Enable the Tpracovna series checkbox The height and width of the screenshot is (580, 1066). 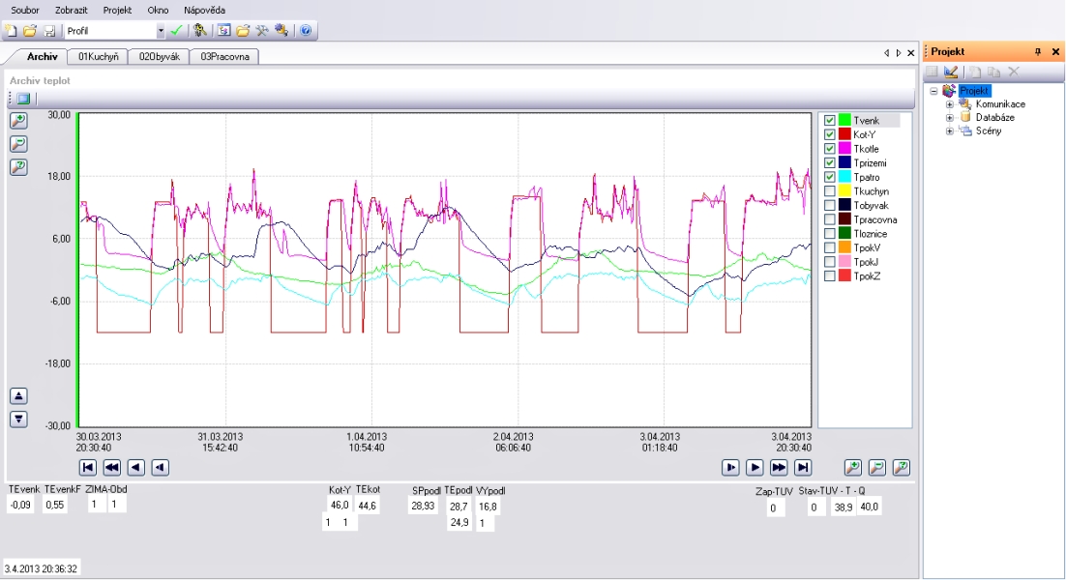click(x=829, y=219)
